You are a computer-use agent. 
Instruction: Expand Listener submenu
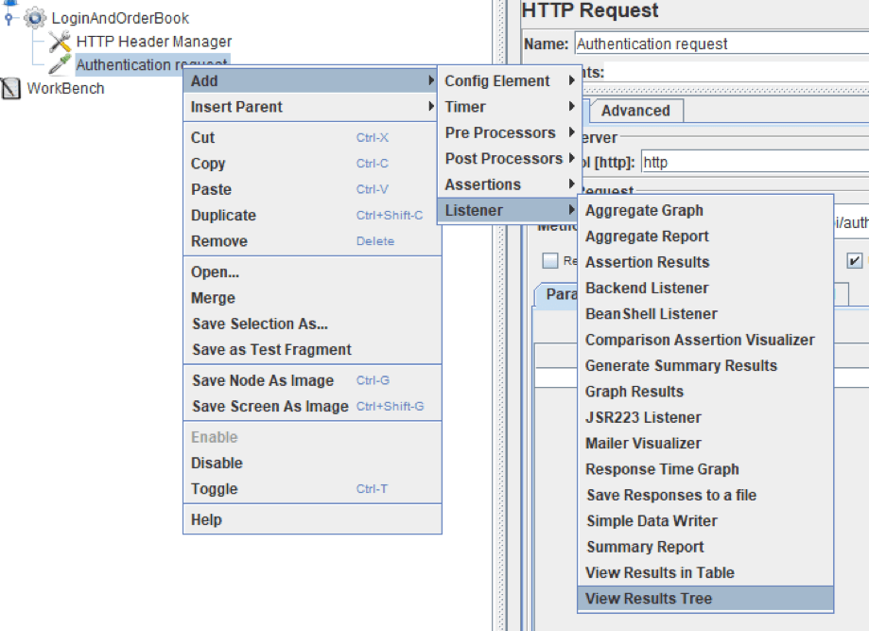(x=509, y=211)
